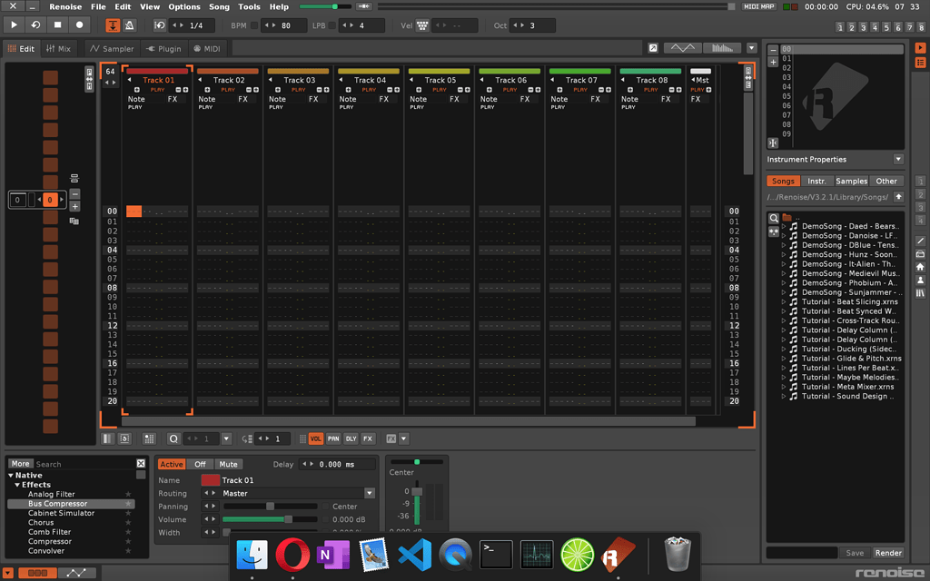This screenshot has width=930, height=581.
Task: Toggle the DLY column button
Action: [351, 438]
